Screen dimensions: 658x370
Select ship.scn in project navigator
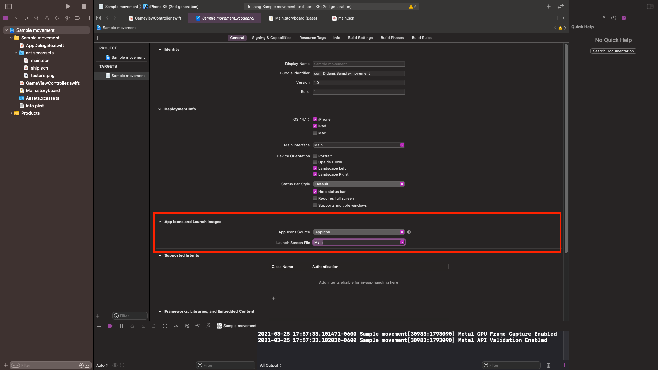point(39,68)
